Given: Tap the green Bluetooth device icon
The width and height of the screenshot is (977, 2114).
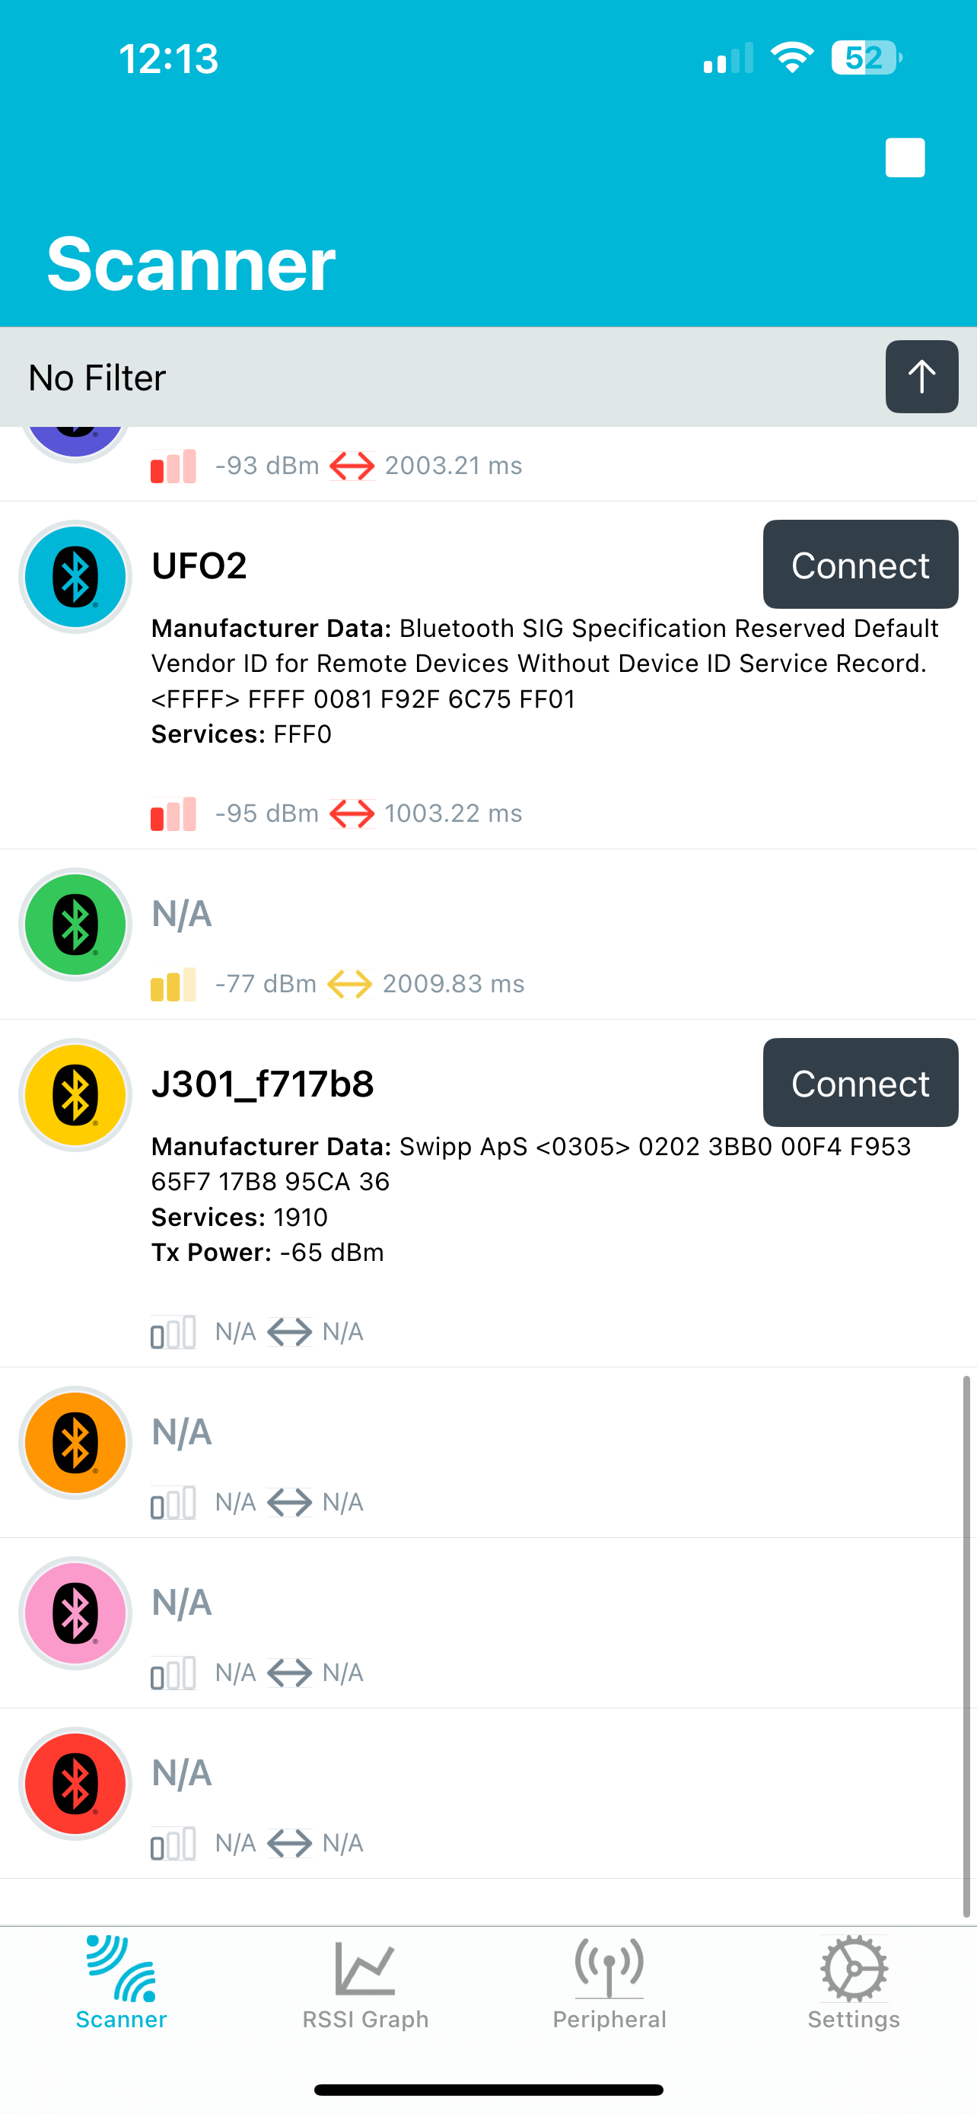Looking at the screenshot, I should point(75,925).
